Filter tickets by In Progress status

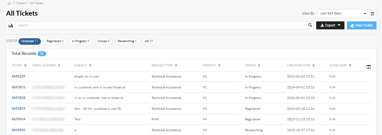click(x=80, y=41)
